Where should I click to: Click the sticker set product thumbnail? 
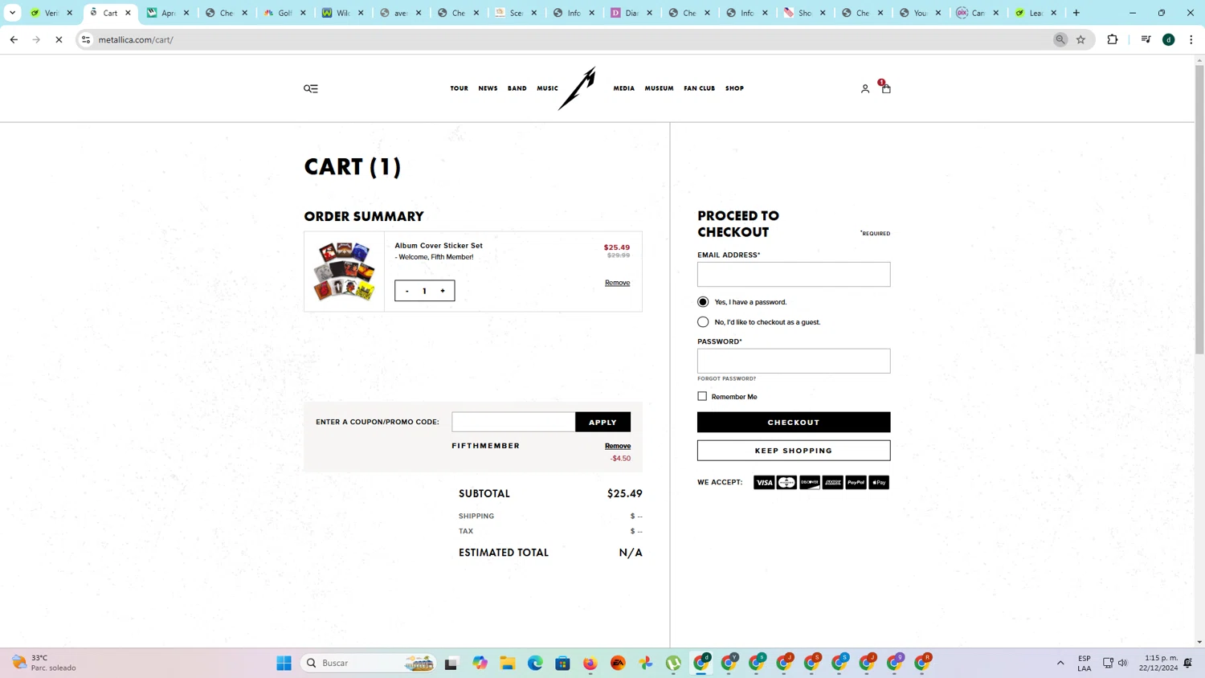click(x=345, y=272)
